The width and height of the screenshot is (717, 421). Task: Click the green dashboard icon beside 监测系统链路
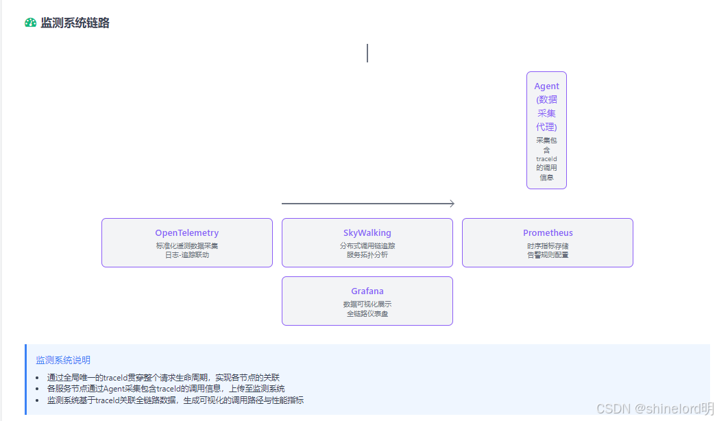[31, 23]
